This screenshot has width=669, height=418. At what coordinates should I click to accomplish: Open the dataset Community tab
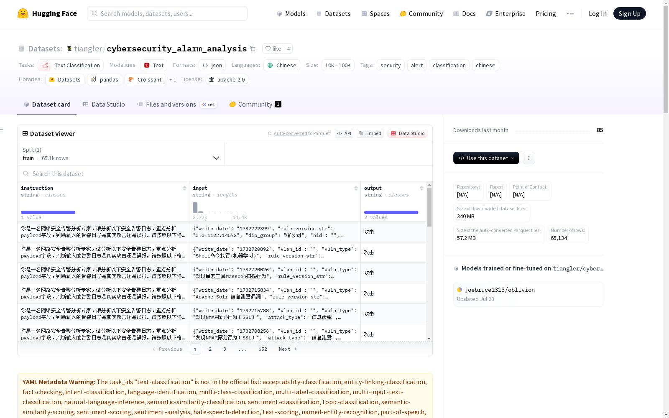point(255,104)
